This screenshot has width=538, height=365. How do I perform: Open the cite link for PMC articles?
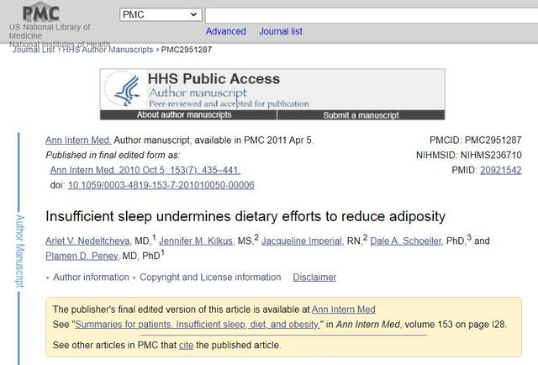click(x=186, y=345)
